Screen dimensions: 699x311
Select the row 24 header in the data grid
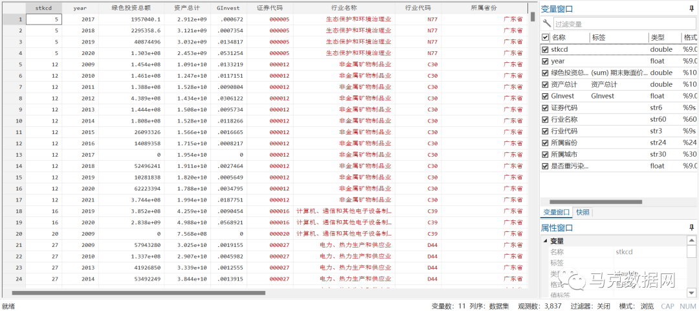coord(13,279)
